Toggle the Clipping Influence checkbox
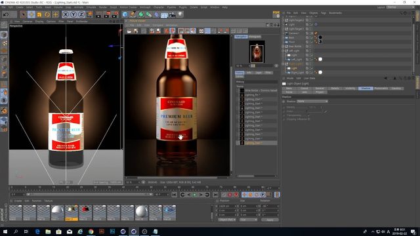Viewport: 420px width, 236px height. 308,119
